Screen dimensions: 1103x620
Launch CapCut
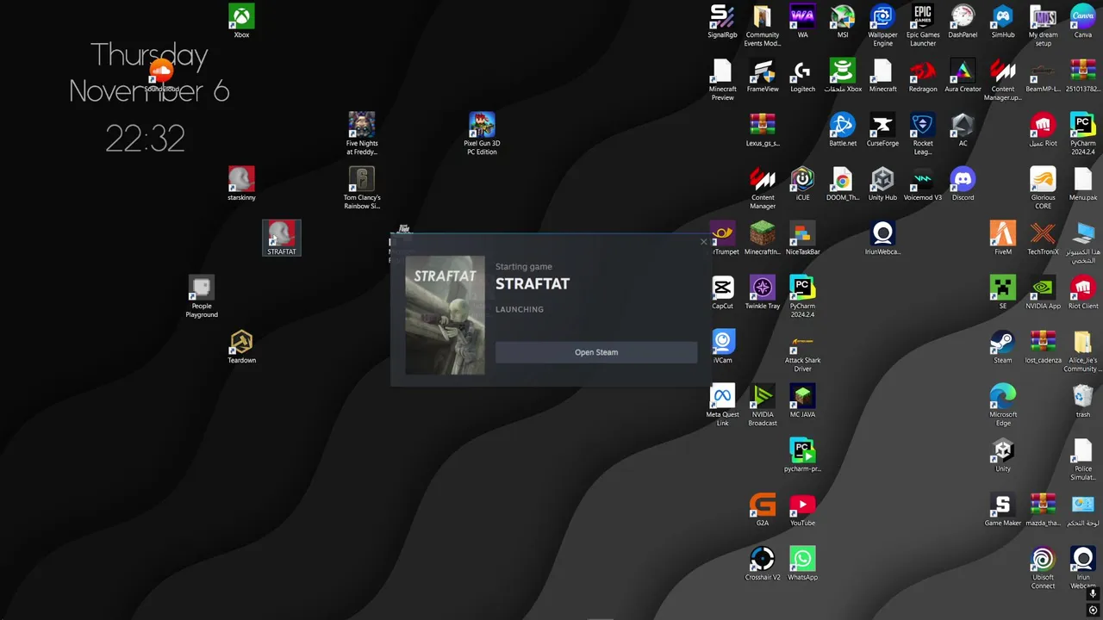point(722,292)
